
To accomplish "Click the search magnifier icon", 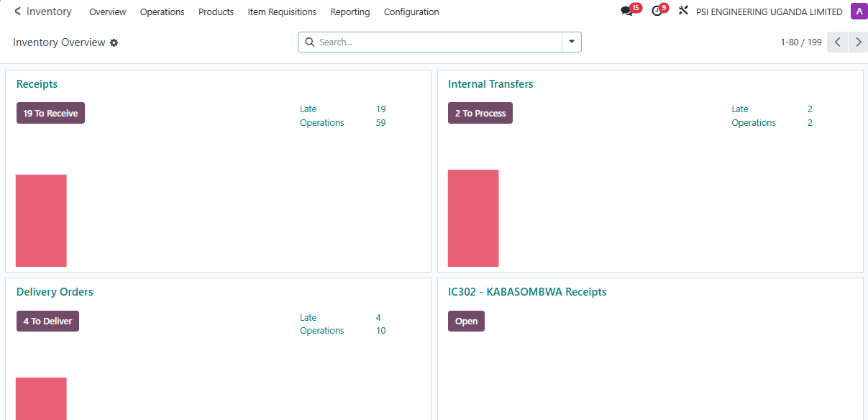I will click(310, 42).
